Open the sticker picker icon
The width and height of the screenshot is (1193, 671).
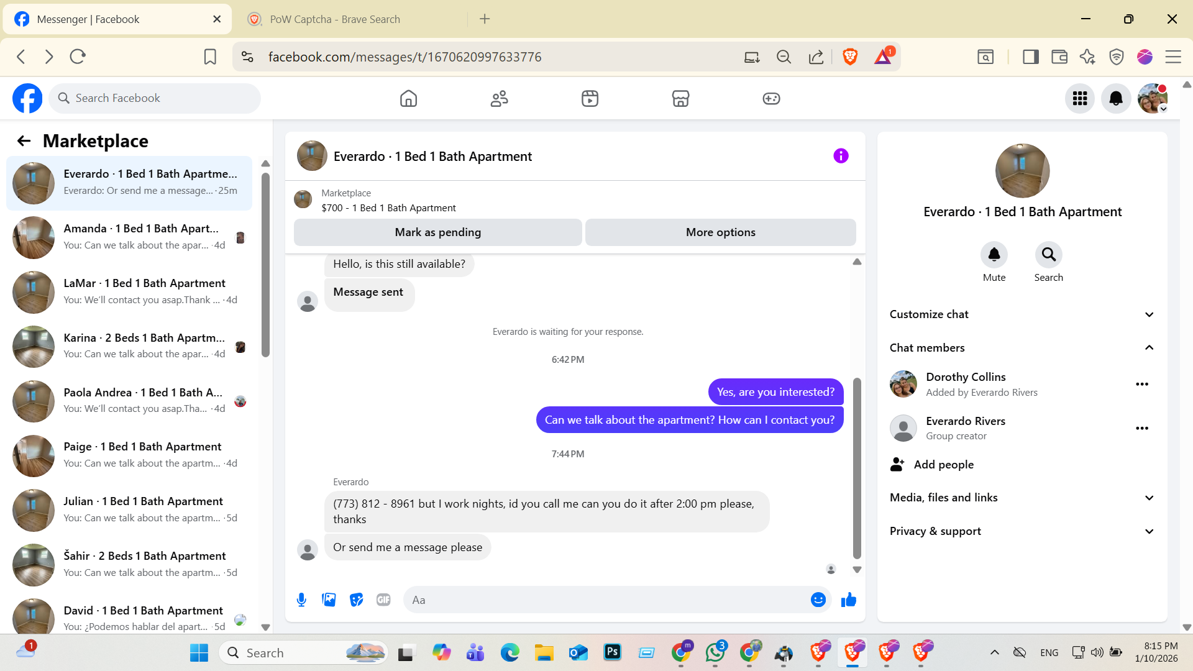tap(356, 600)
